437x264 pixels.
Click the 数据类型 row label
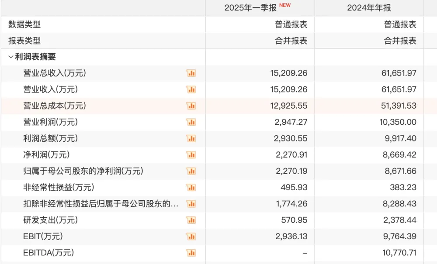[24, 24]
